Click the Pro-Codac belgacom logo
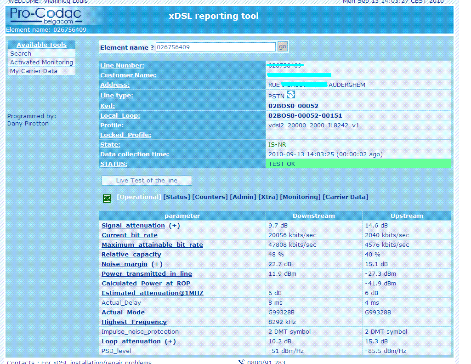Image resolution: width=471 pixels, height=364 pixels. [45, 16]
